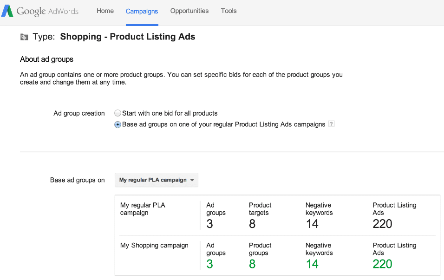Select 'Base ad groups on regular PLA campaigns' option
This screenshot has height=280, width=444.
tap(118, 124)
